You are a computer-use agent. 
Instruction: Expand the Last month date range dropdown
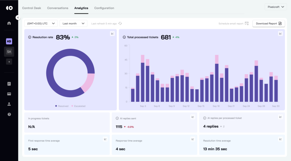73,23
